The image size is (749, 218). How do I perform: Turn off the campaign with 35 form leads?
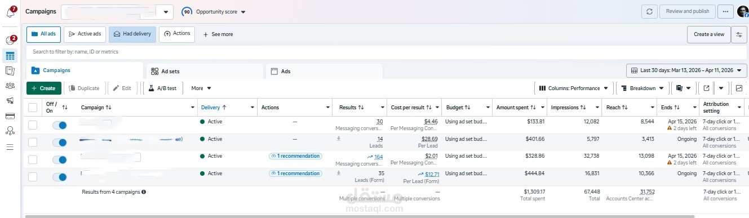coord(59,177)
